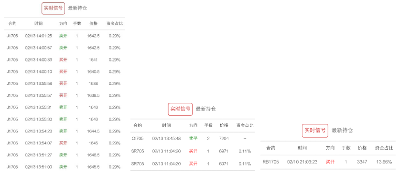398x173 pixels.
Task: Click 资金占比 header in left table
Action: point(115,23)
